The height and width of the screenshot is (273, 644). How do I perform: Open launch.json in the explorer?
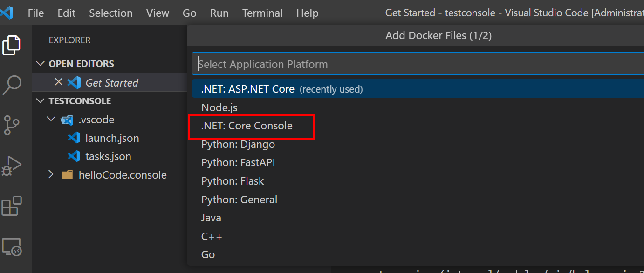pos(112,138)
